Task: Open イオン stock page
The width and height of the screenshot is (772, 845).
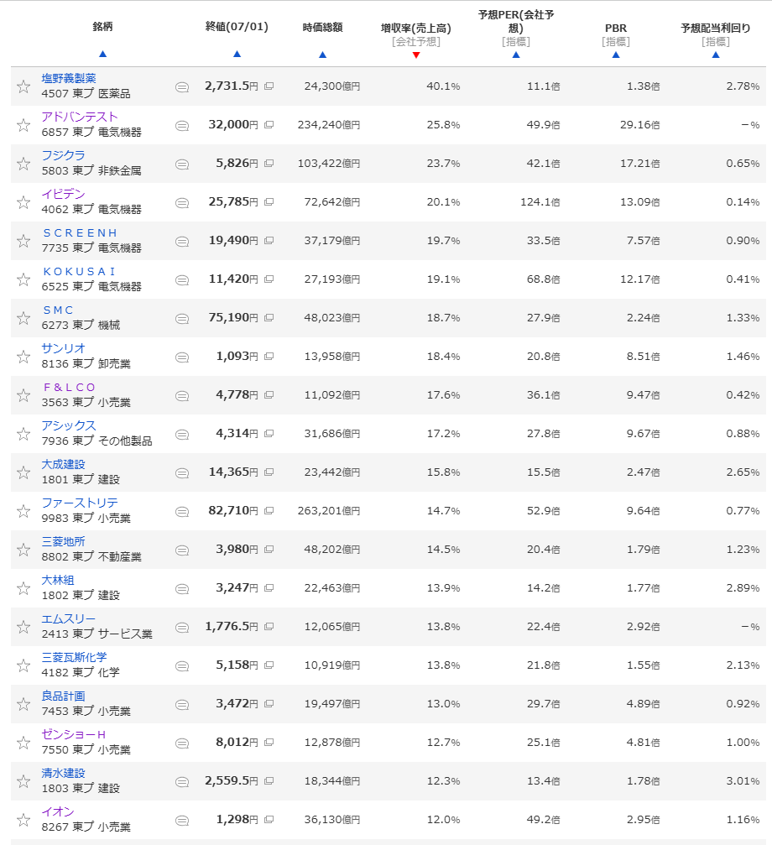Action: click(58, 811)
